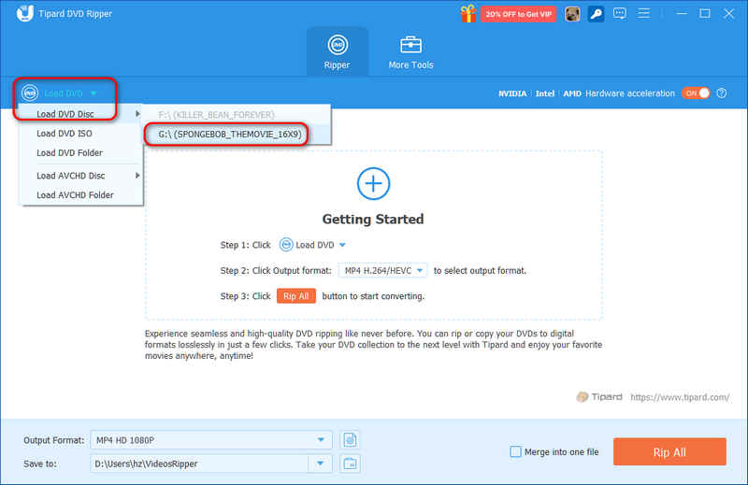Open the hamburger menu icon
The width and height of the screenshot is (748, 485).
pyautogui.click(x=643, y=13)
